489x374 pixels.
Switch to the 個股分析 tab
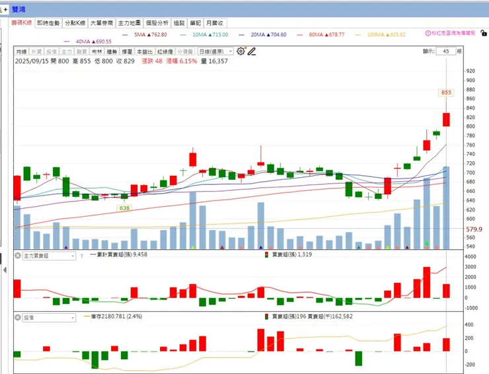[157, 22]
